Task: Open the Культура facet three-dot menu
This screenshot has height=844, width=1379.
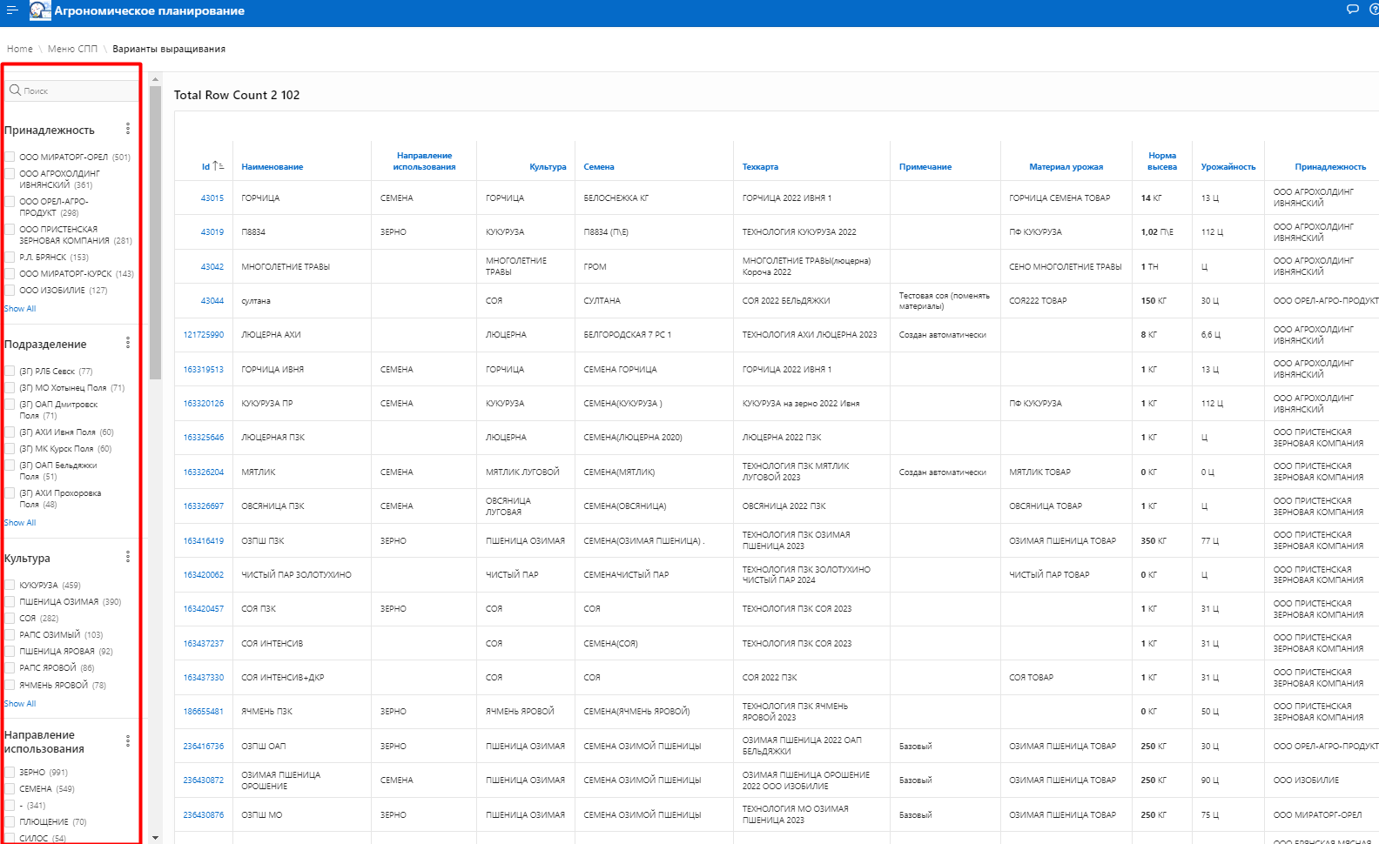Action: point(128,557)
